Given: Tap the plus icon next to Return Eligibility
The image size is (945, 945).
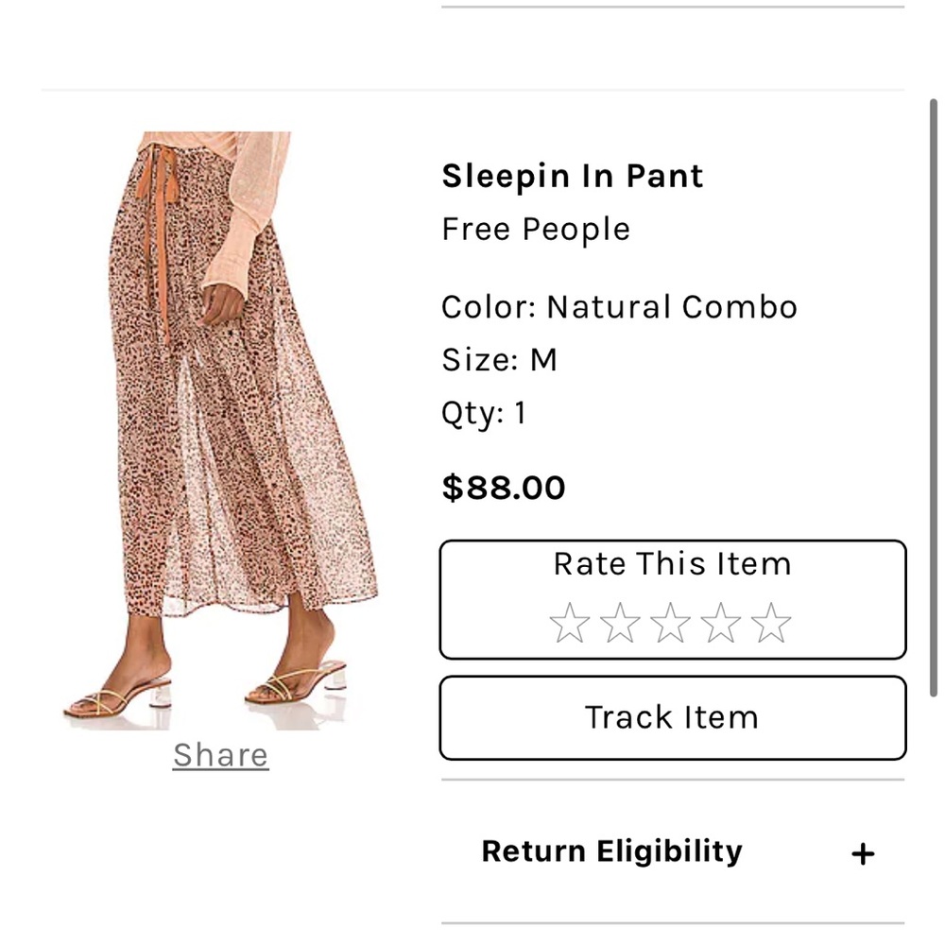Looking at the screenshot, I should click(863, 851).
